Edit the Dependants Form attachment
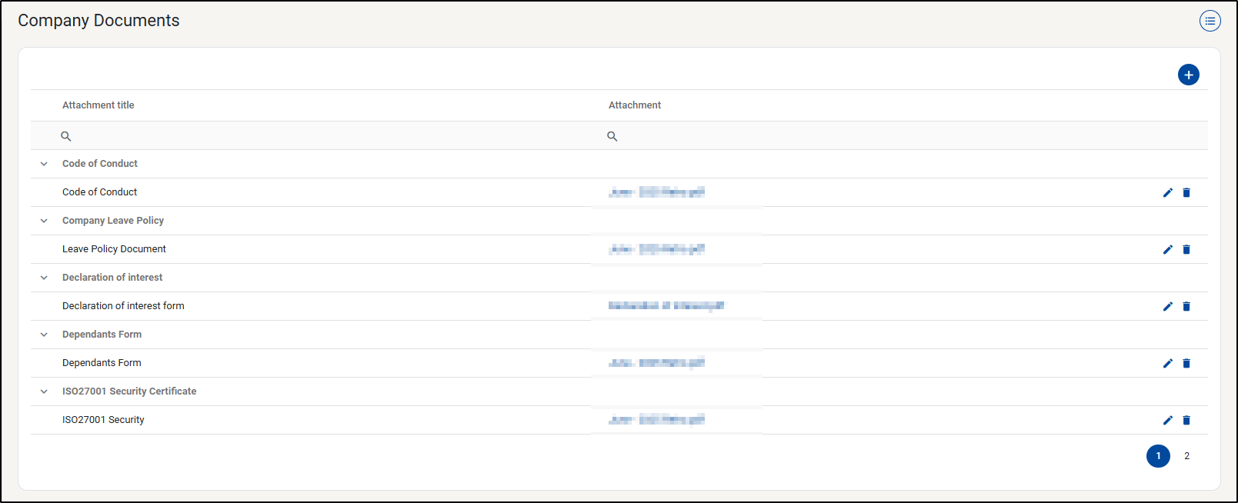This screenshot has width=1238, height=503. [1167, 363]
